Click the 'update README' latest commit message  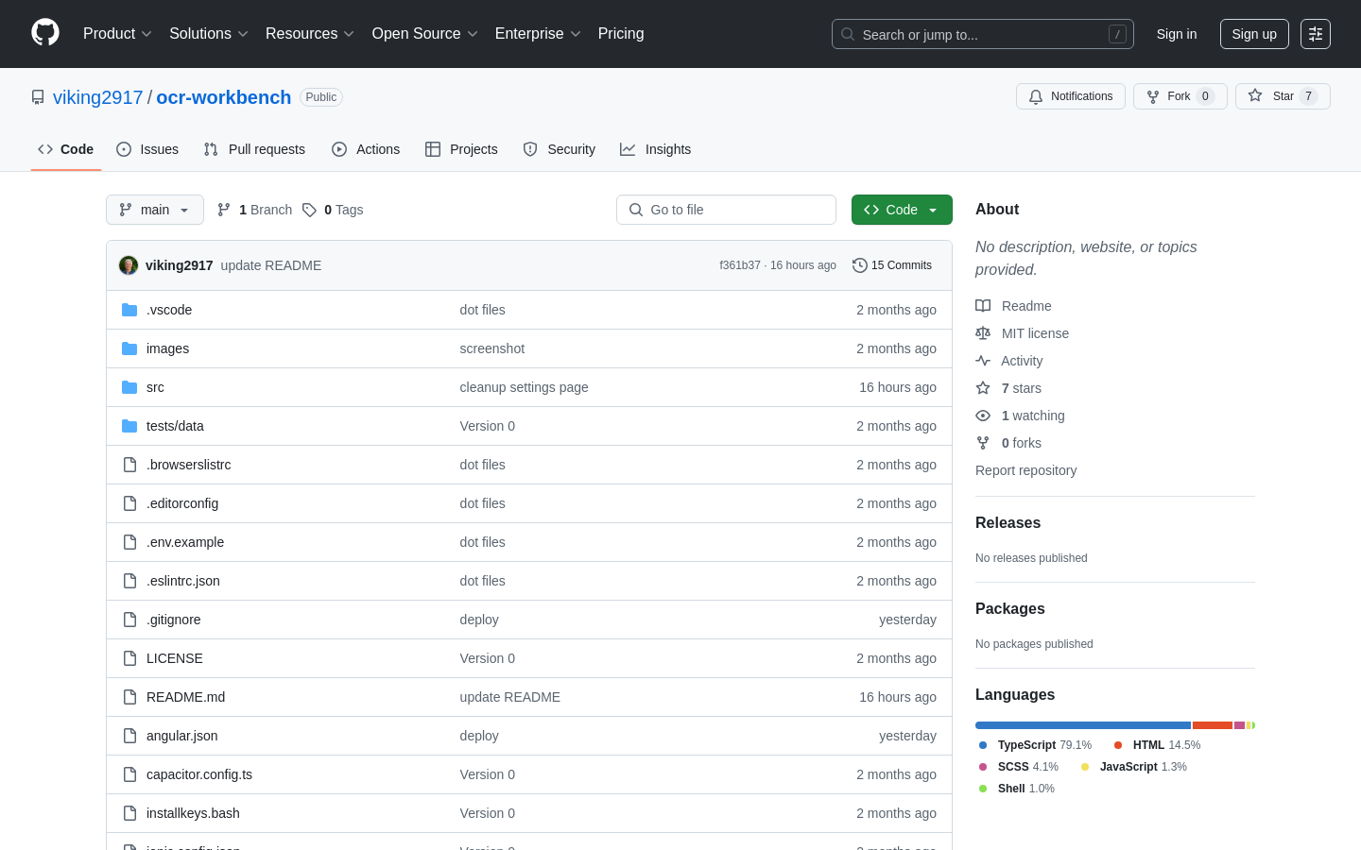[x=271, y=265]
